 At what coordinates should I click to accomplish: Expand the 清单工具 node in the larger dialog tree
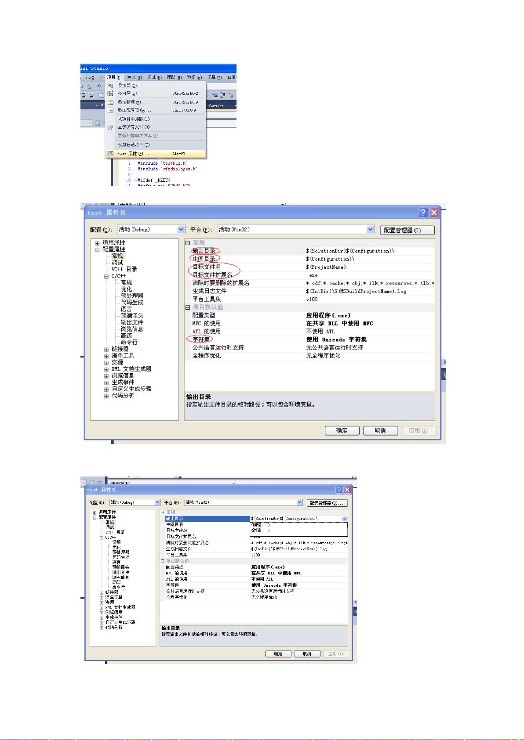[x=106, y=356]
